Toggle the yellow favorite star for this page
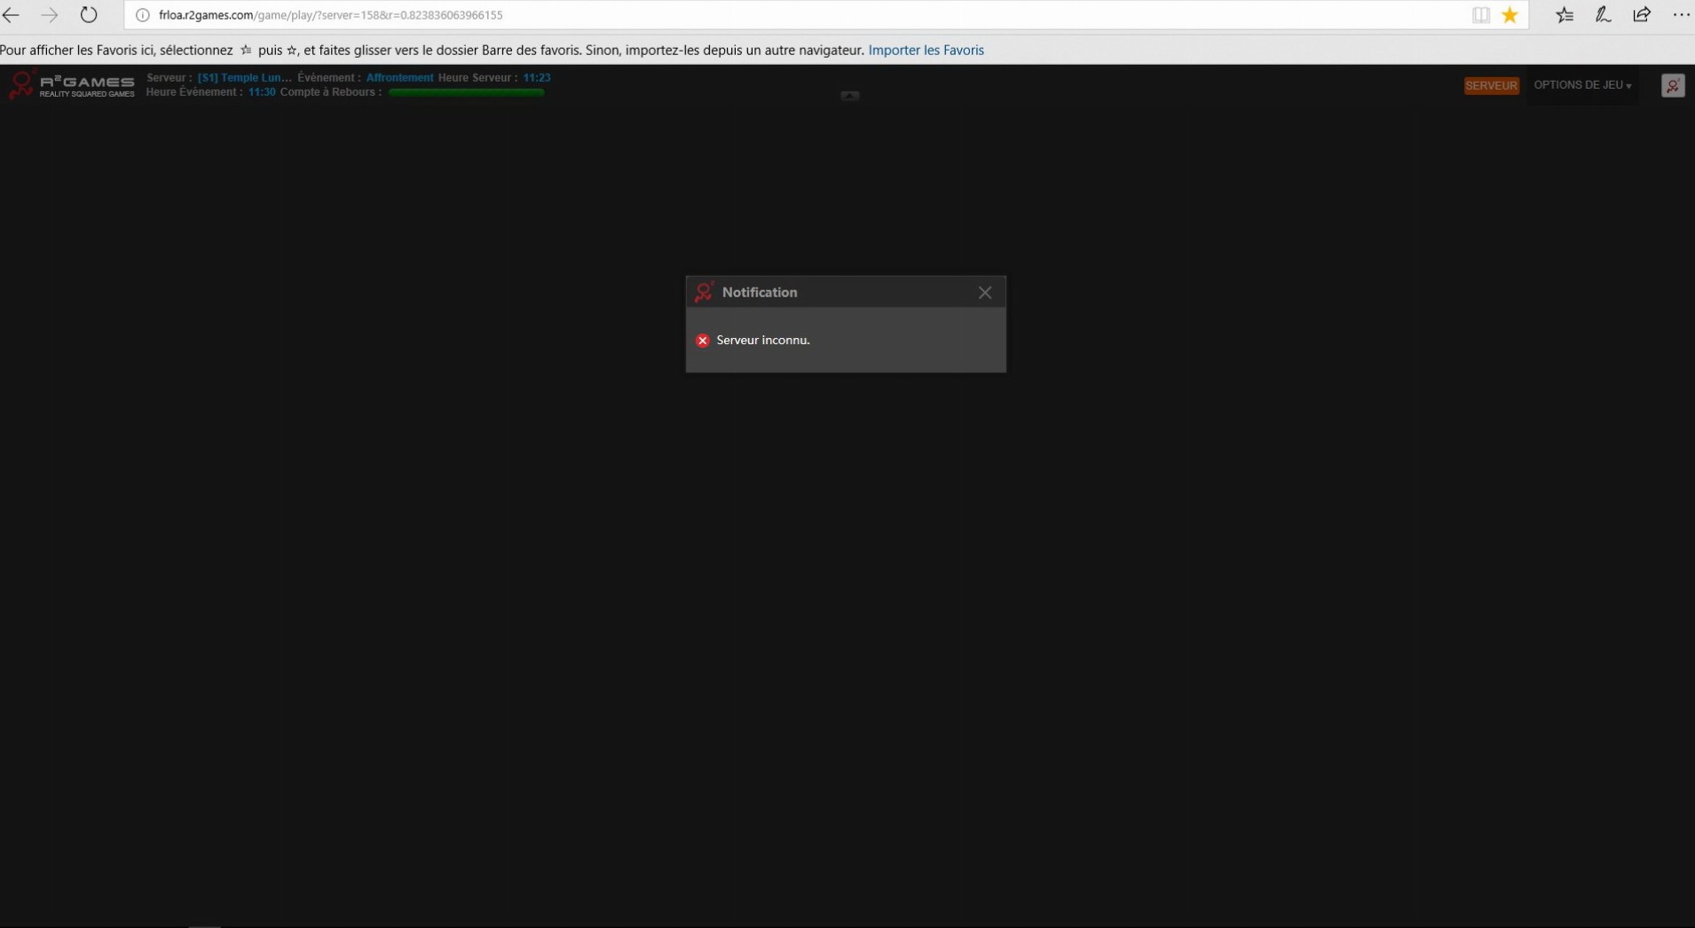The width and height of the screenshot is (1695, 928). pyautogui.click(x=1510, y=15)
